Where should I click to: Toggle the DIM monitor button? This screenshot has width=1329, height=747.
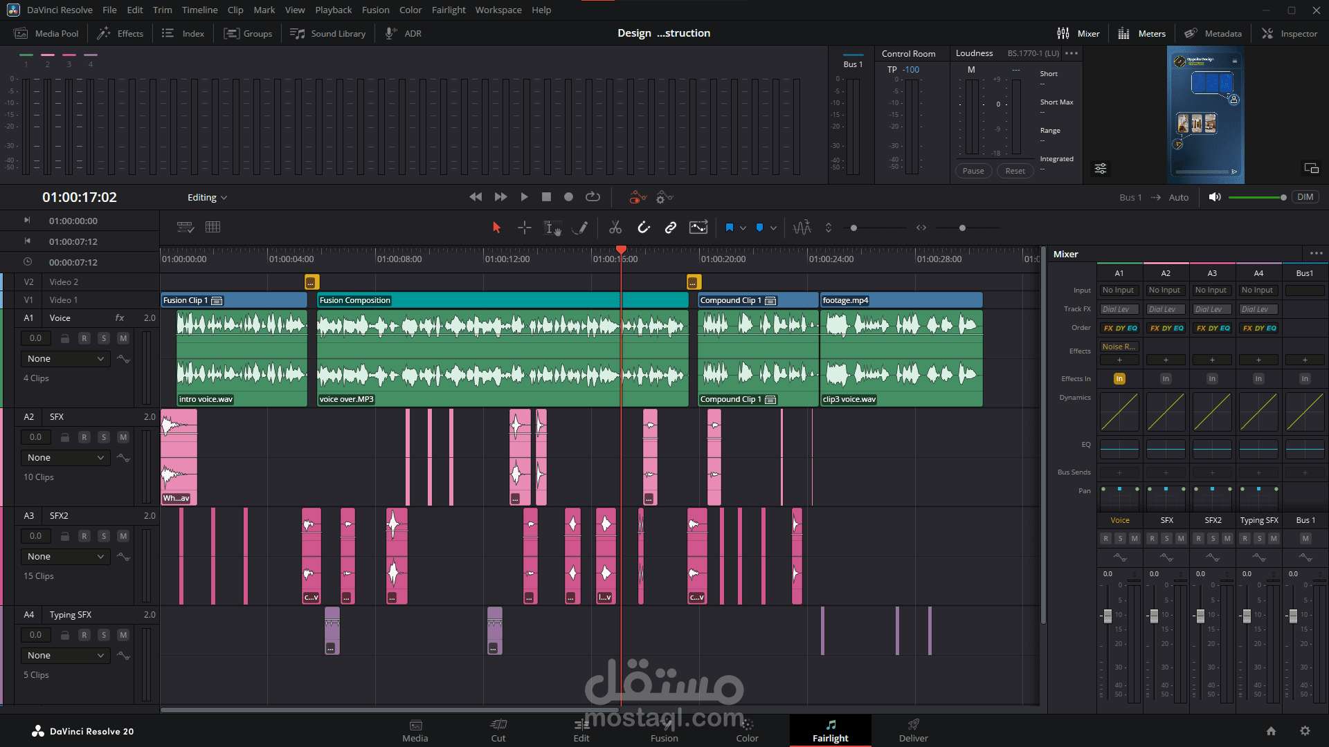1305,197
